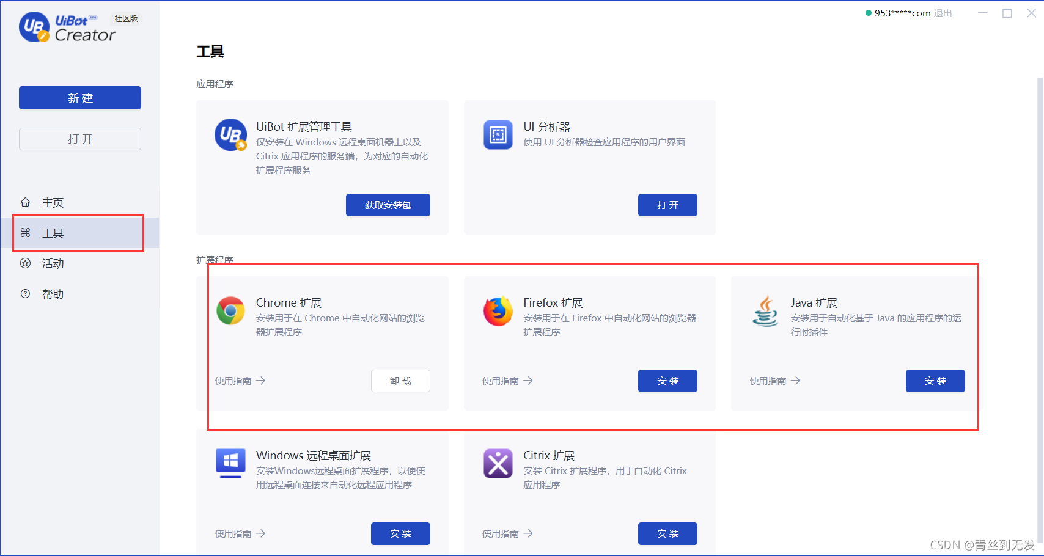Click the 打开 button in sidebar
The image size is (1044, 556).
coord(80,139)
